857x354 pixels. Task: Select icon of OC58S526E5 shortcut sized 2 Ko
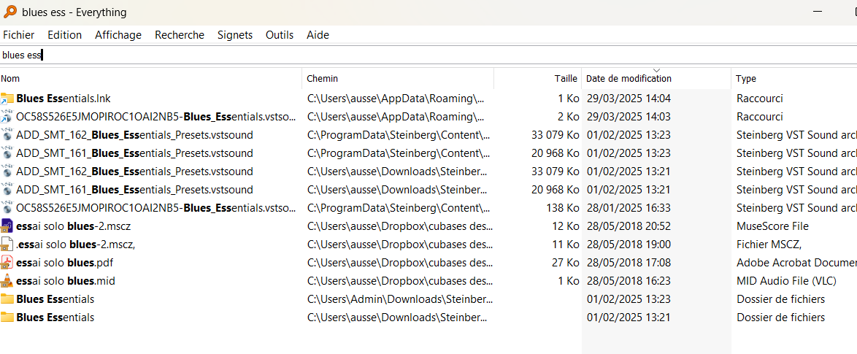[7, 117]
